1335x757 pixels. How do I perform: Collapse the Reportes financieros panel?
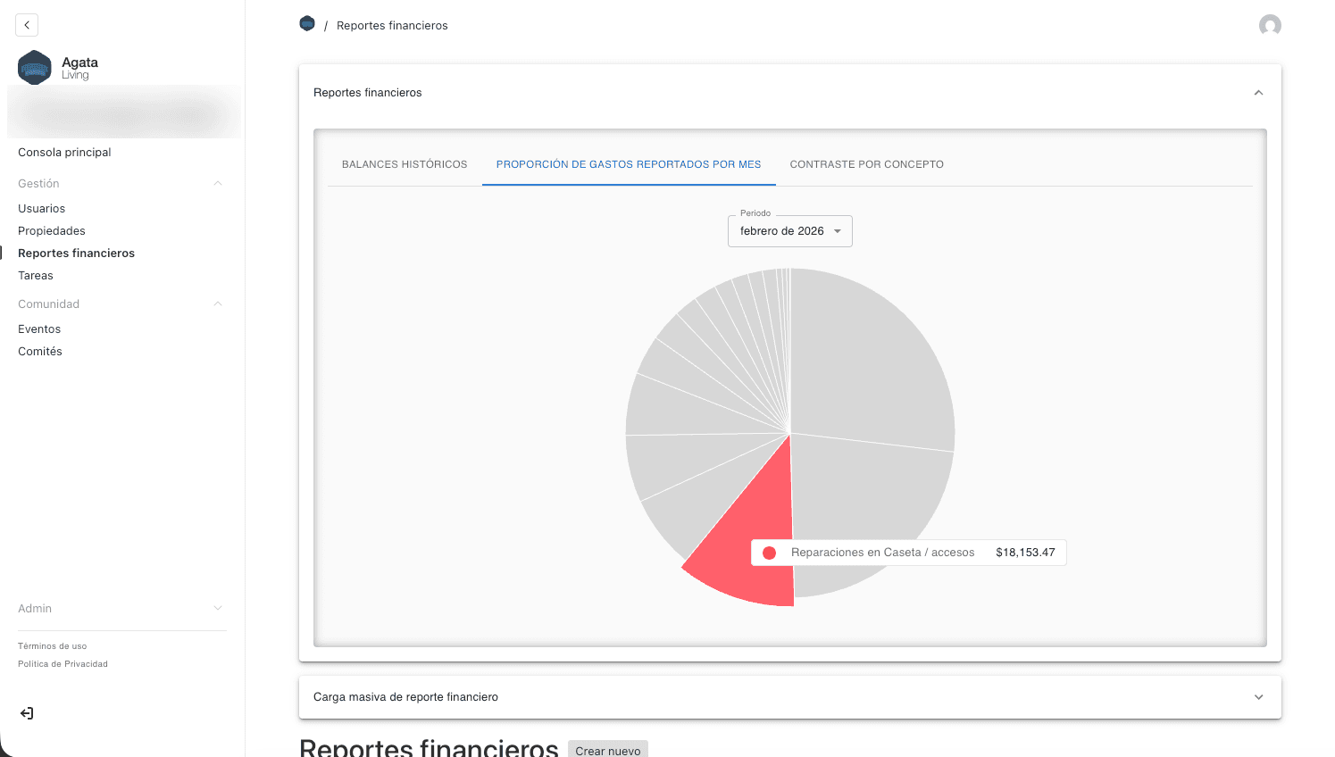click(1258, 93)
